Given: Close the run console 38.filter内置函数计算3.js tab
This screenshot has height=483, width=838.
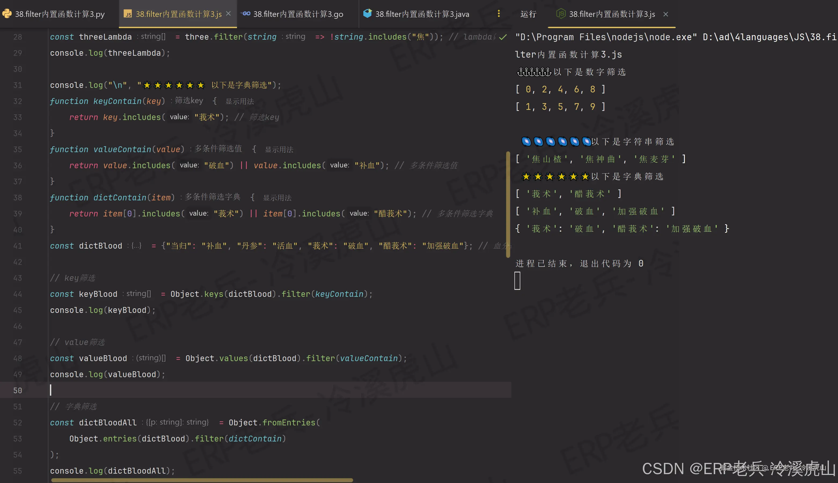Looking at the screenshot, I should pyautogui.click(x=665, y=14).
